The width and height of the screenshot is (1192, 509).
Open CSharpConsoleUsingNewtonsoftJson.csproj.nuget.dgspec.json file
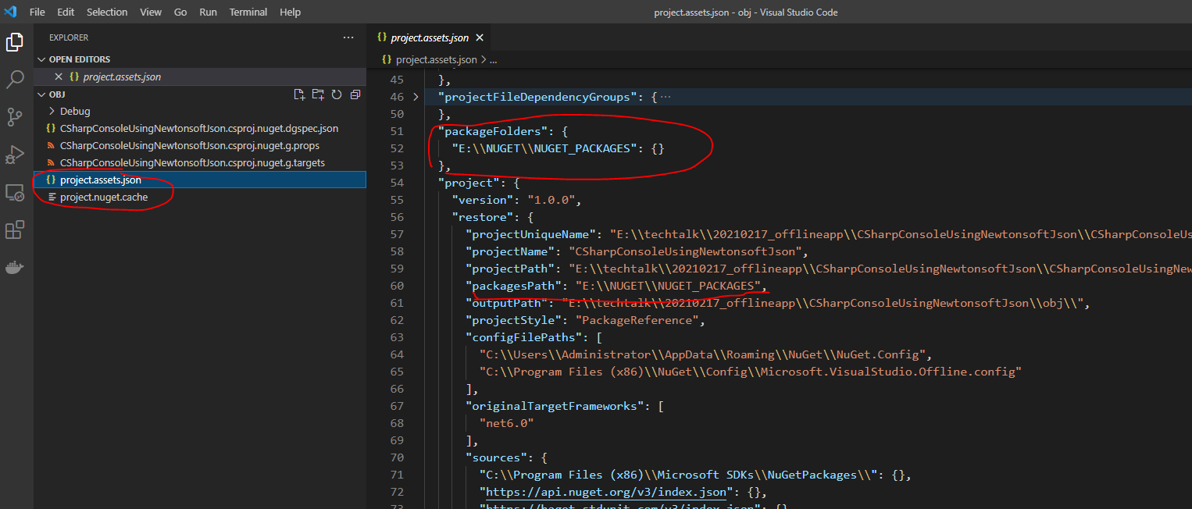click(199, 128)
